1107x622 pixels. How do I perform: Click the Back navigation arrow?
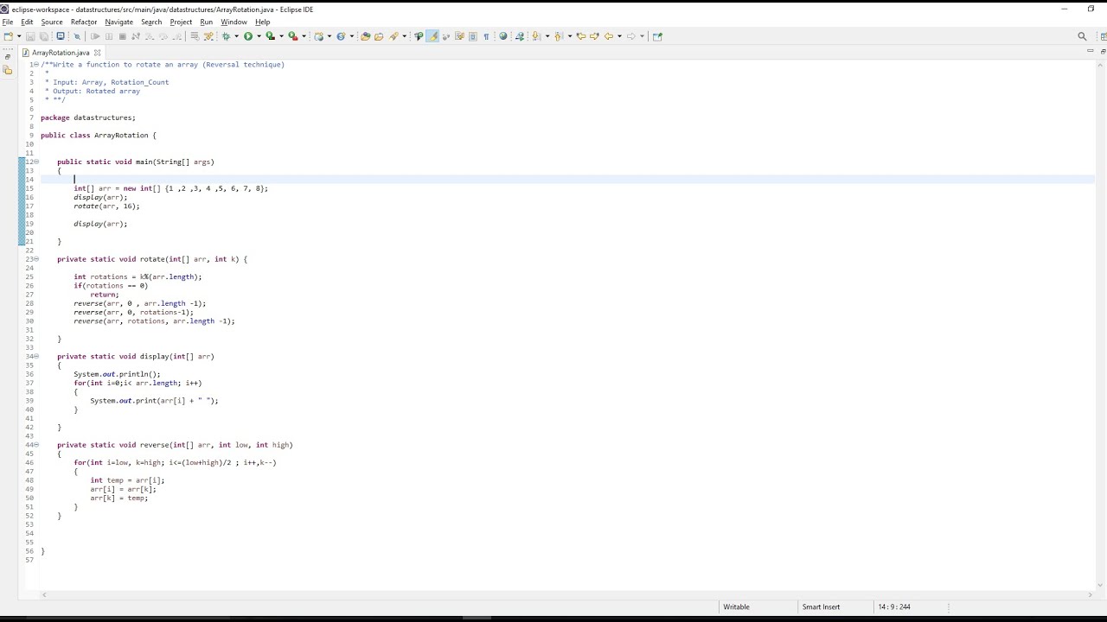[608, 36]
